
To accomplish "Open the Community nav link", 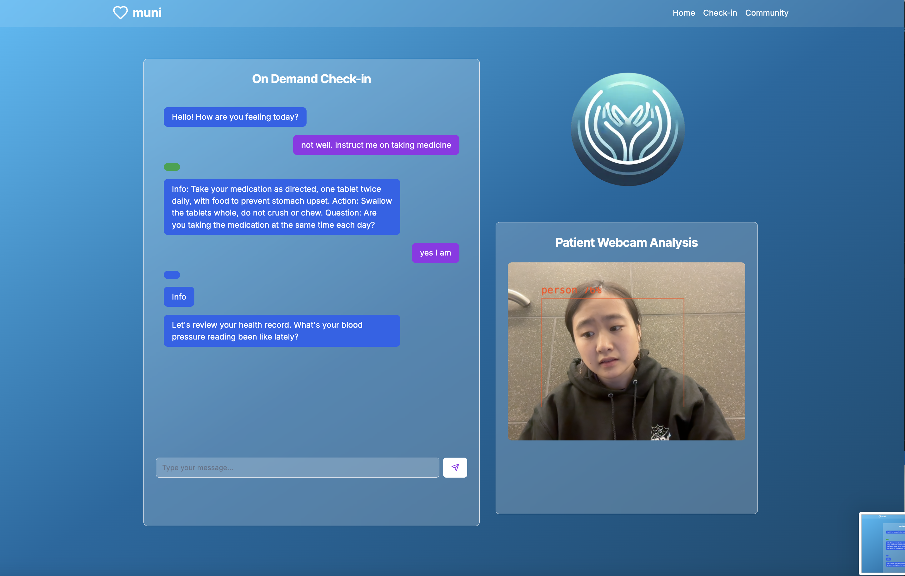I will click(x=766, y=13).
